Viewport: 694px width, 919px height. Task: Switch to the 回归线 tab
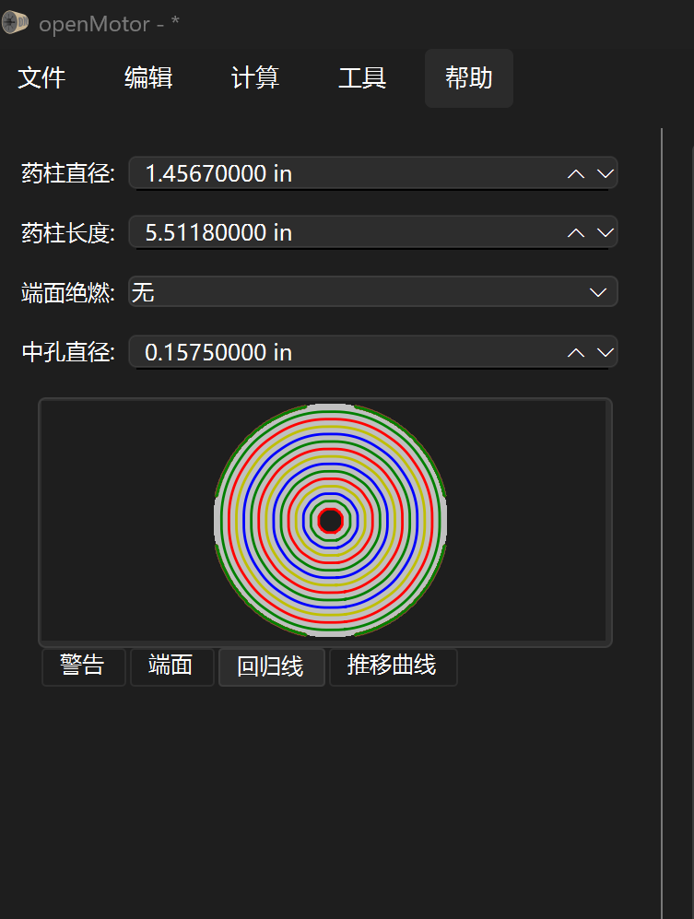(271, 666)
